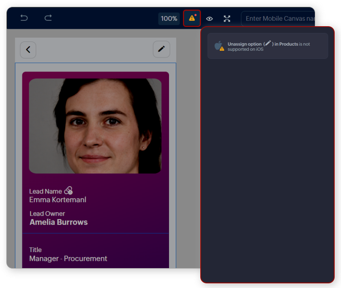This screenshot has height=288, width=341.
Task: Select the Title field label
Action: point(35,250)
